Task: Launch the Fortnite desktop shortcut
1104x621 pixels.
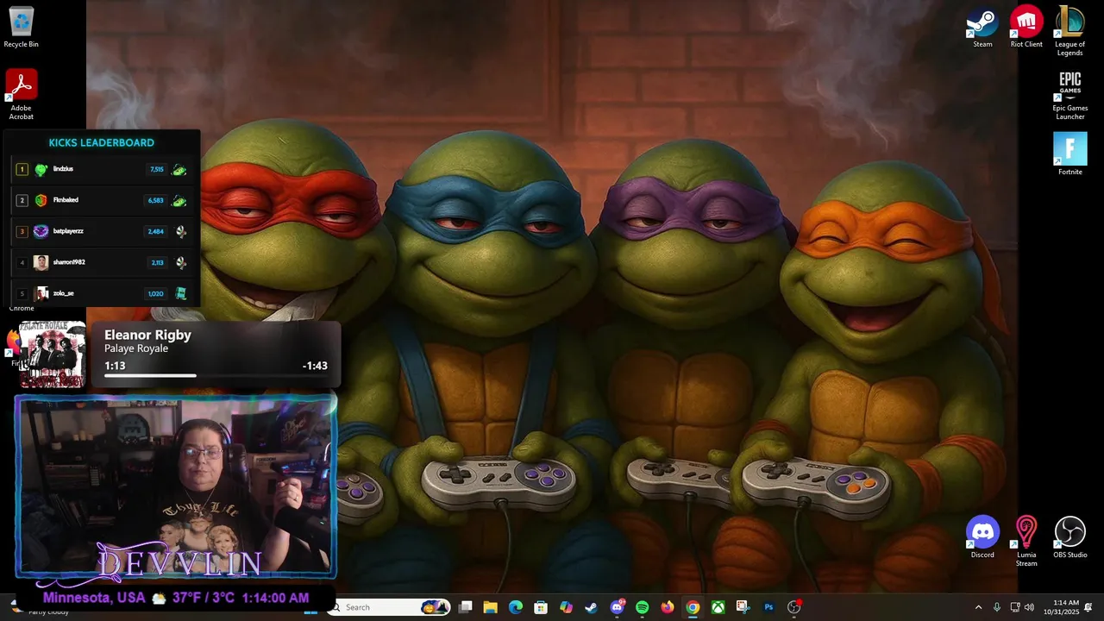Action: pos(1069,154)
